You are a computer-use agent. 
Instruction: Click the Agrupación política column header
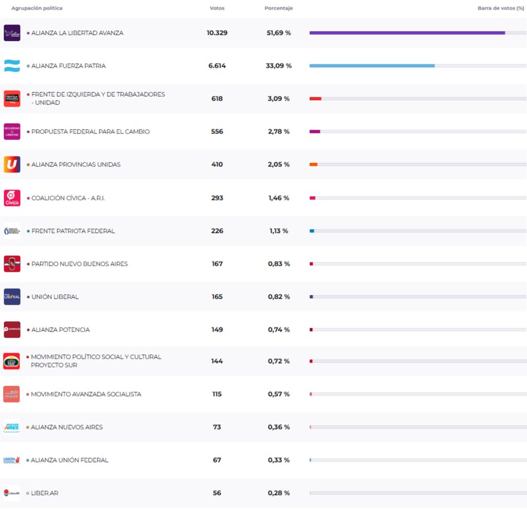[37, 8]
